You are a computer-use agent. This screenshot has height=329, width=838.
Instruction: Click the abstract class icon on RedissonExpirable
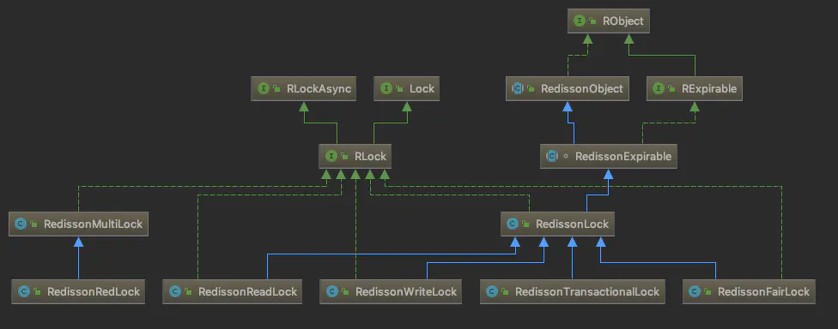[x=552, y=156]
